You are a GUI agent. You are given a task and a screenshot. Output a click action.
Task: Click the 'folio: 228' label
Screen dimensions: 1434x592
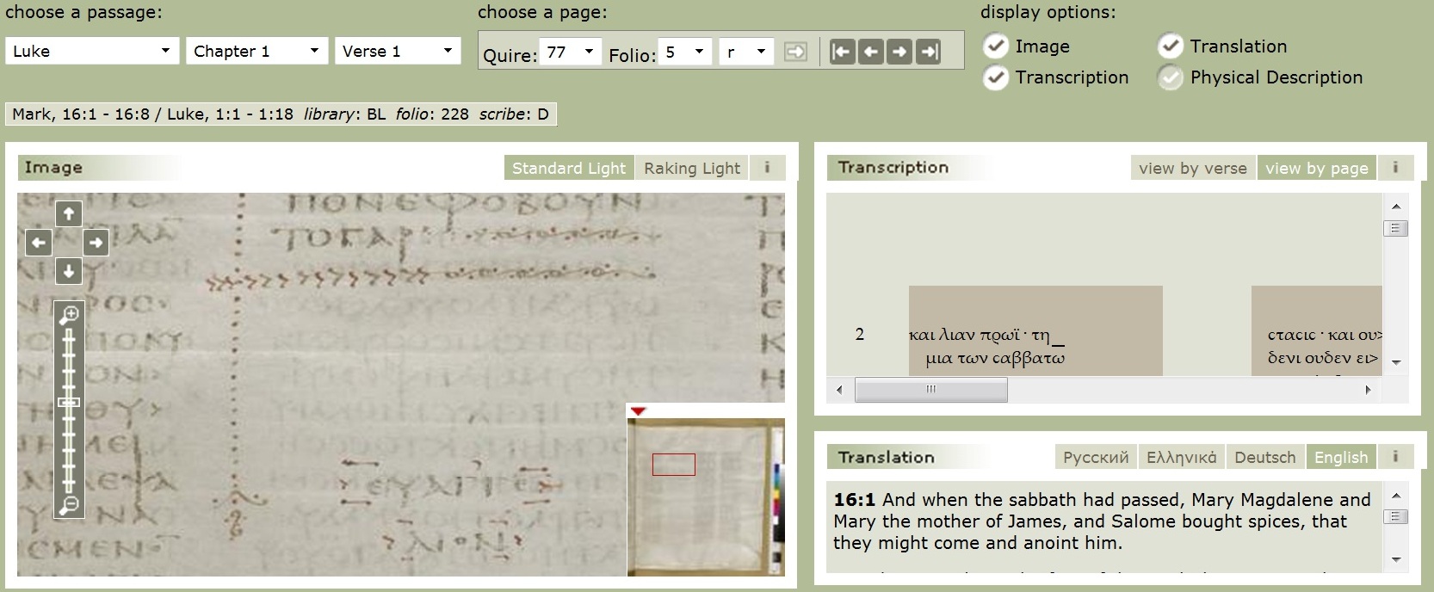(432, 114)
